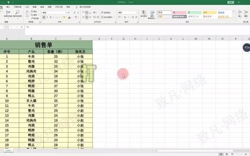Image resolution: width=250 pixels, height=156 pixels.
Task: Click the Wrap Text button
Action: (x=106, y=12)
